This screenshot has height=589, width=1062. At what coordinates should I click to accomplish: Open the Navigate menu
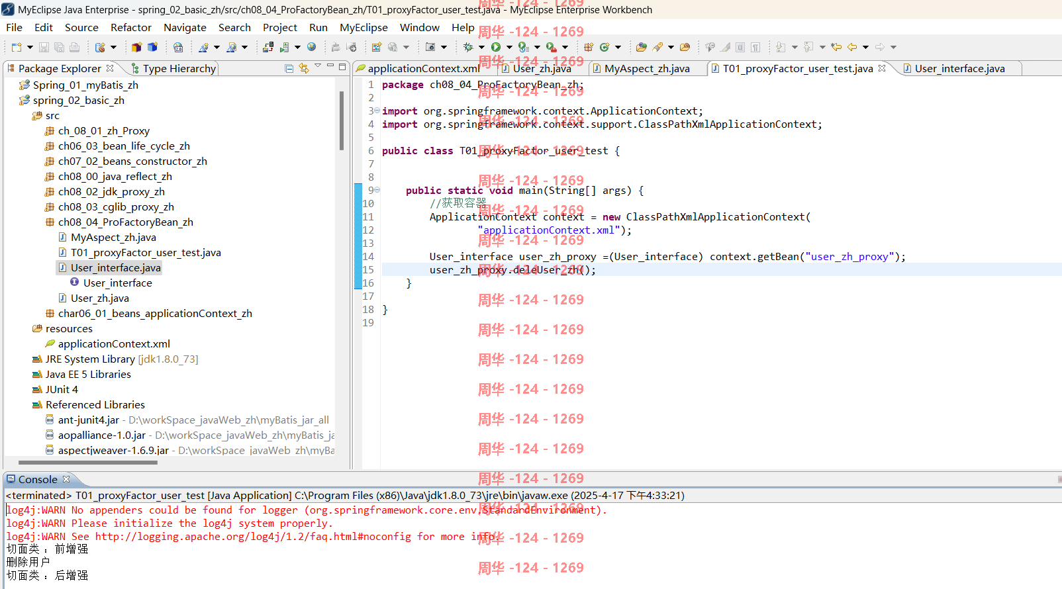coord(185,27)
